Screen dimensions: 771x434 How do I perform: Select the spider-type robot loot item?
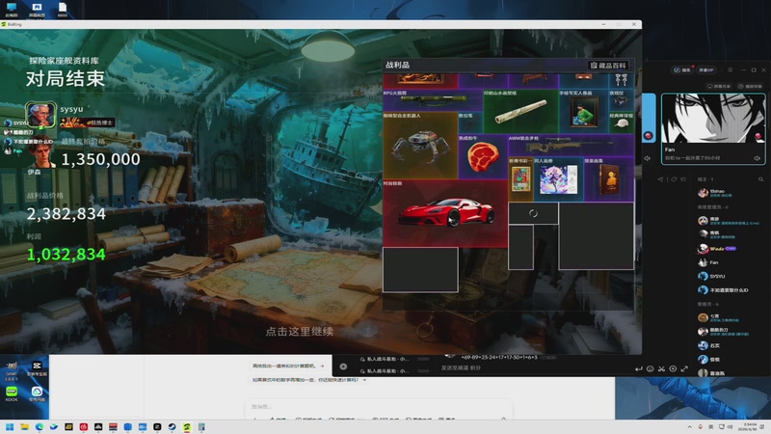(420, 146)
